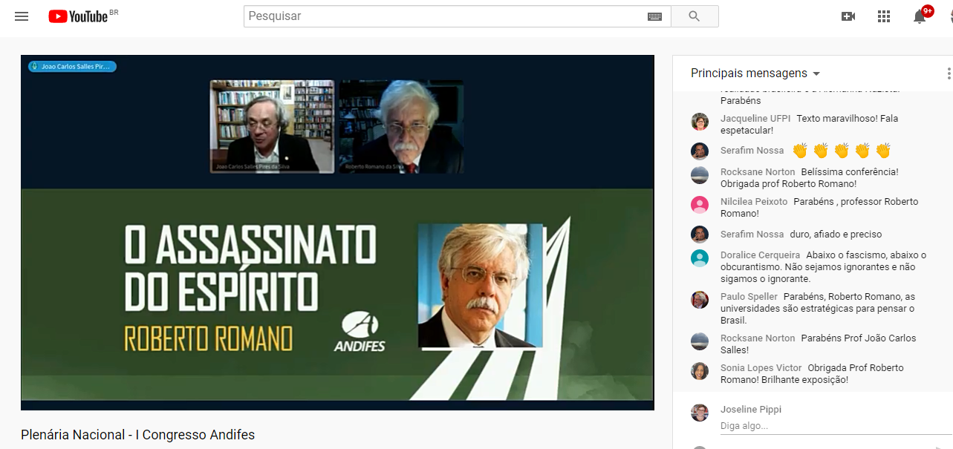The width and height of the screenshot is (953, 449).
Task: Click the active speaker label 'Joao Carlos Salles Pir...'
Action: pos(73,66)
